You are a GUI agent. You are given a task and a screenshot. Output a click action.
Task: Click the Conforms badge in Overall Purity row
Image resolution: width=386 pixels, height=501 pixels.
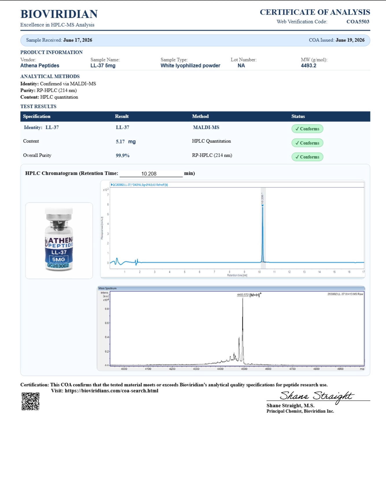(x=307, y=157)
